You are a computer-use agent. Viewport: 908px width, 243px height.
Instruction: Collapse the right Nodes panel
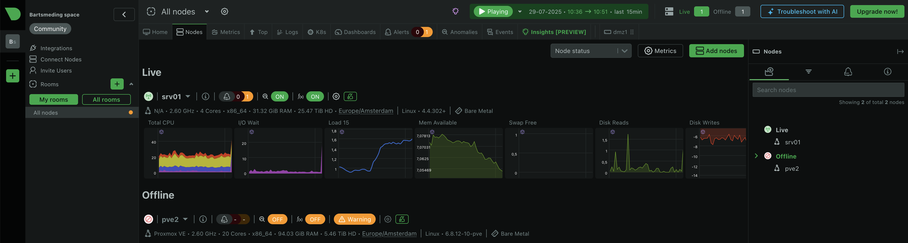(900, 51)
